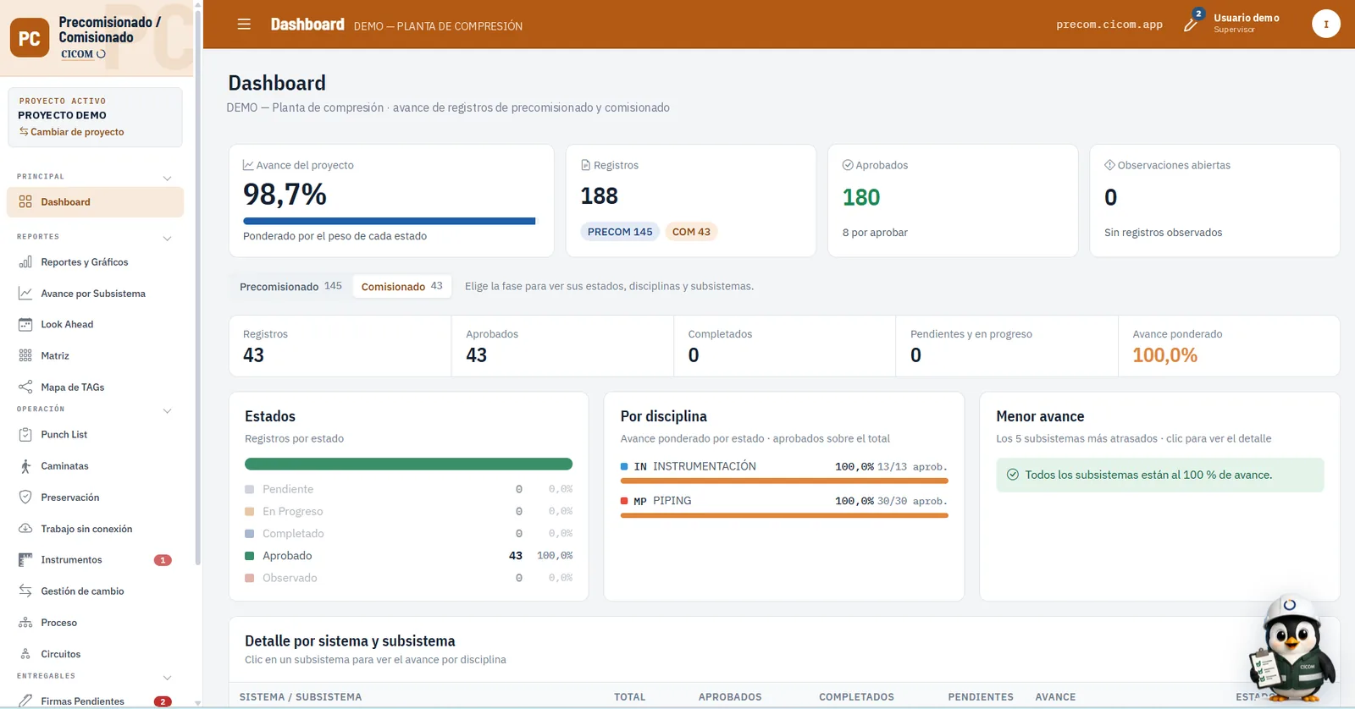Click the red badge next to Instrumentos
This screenshot has height=709, width=1355.
(163, 560)
